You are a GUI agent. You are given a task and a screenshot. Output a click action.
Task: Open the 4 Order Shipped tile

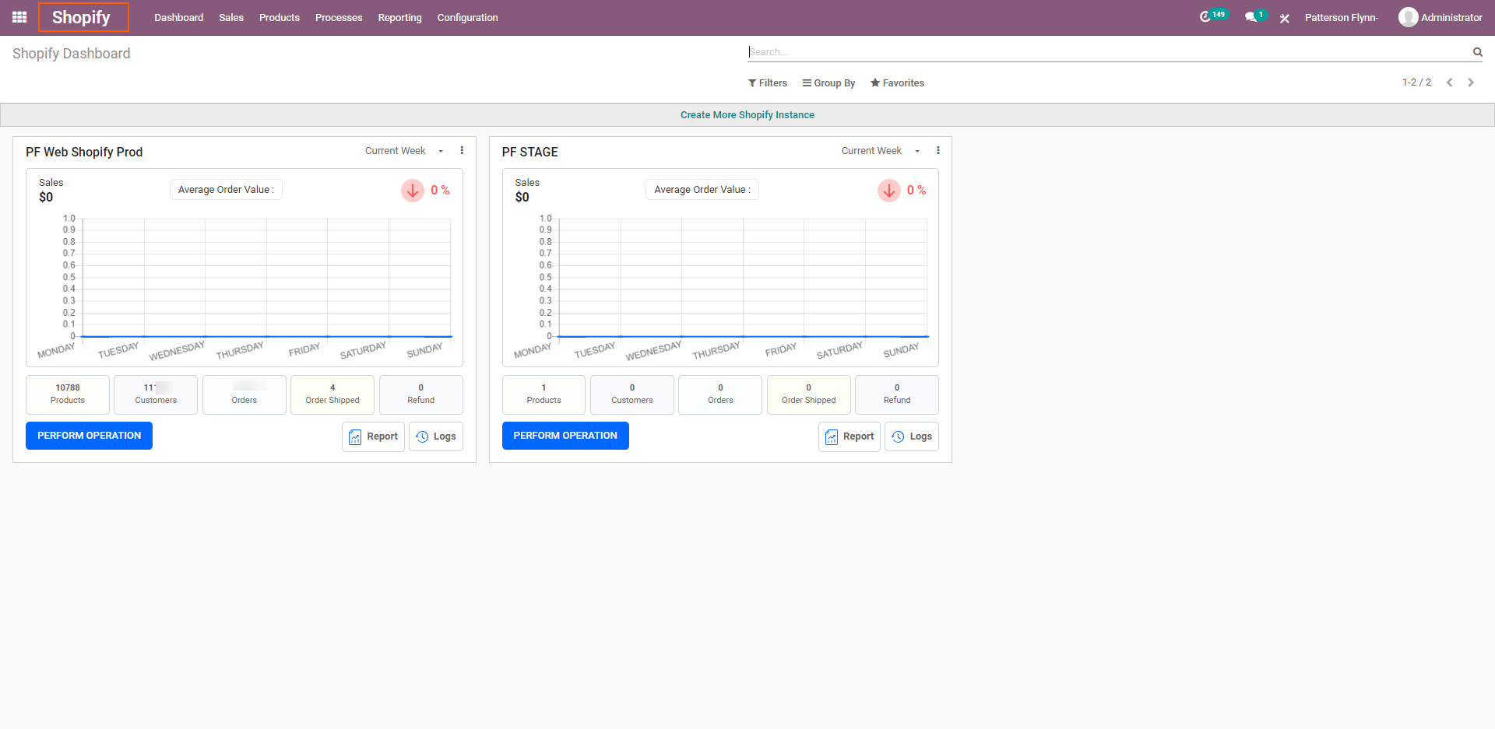[x=332, y=394]
